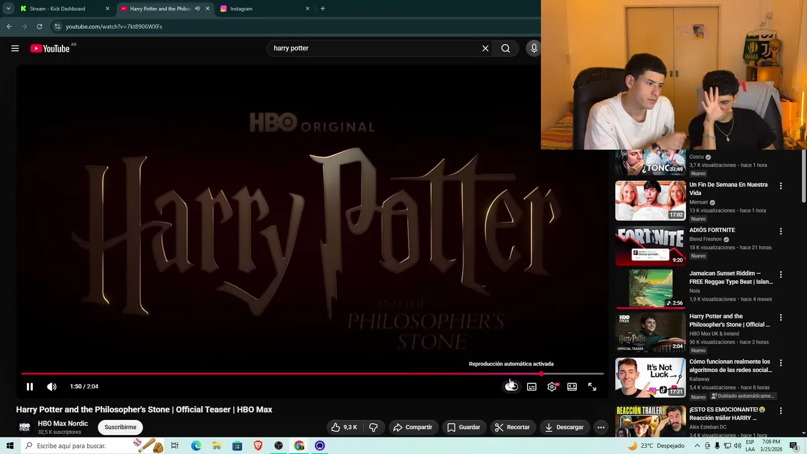
Task: Click the Recortar clip button
Action: 512,428
